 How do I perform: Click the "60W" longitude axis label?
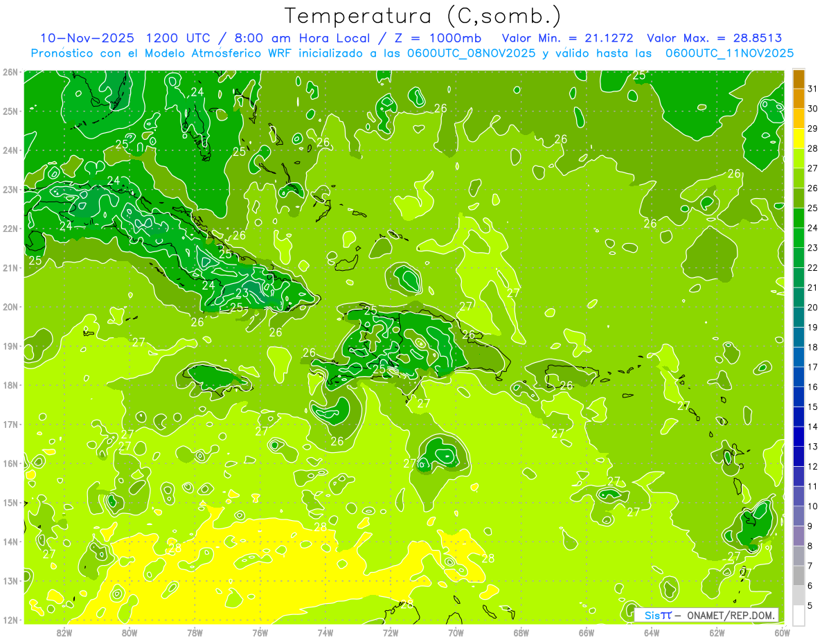pos(783,632)
